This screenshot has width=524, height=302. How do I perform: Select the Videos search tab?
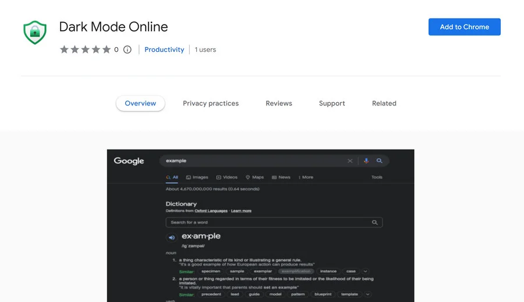coord(227,177)
